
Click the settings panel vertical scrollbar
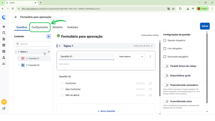(207, 68)
